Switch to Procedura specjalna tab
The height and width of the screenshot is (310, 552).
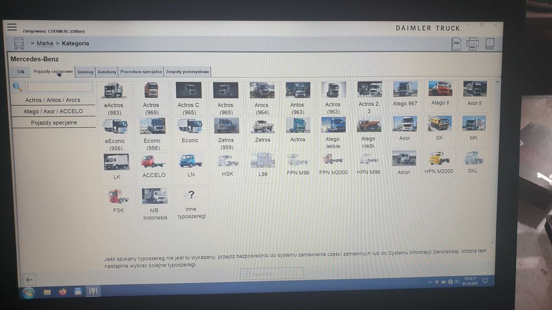(141, 72)
